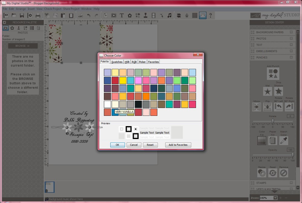
Task: Click the Add Photo camera toolbar icon
Action: [x=114, y=15]
